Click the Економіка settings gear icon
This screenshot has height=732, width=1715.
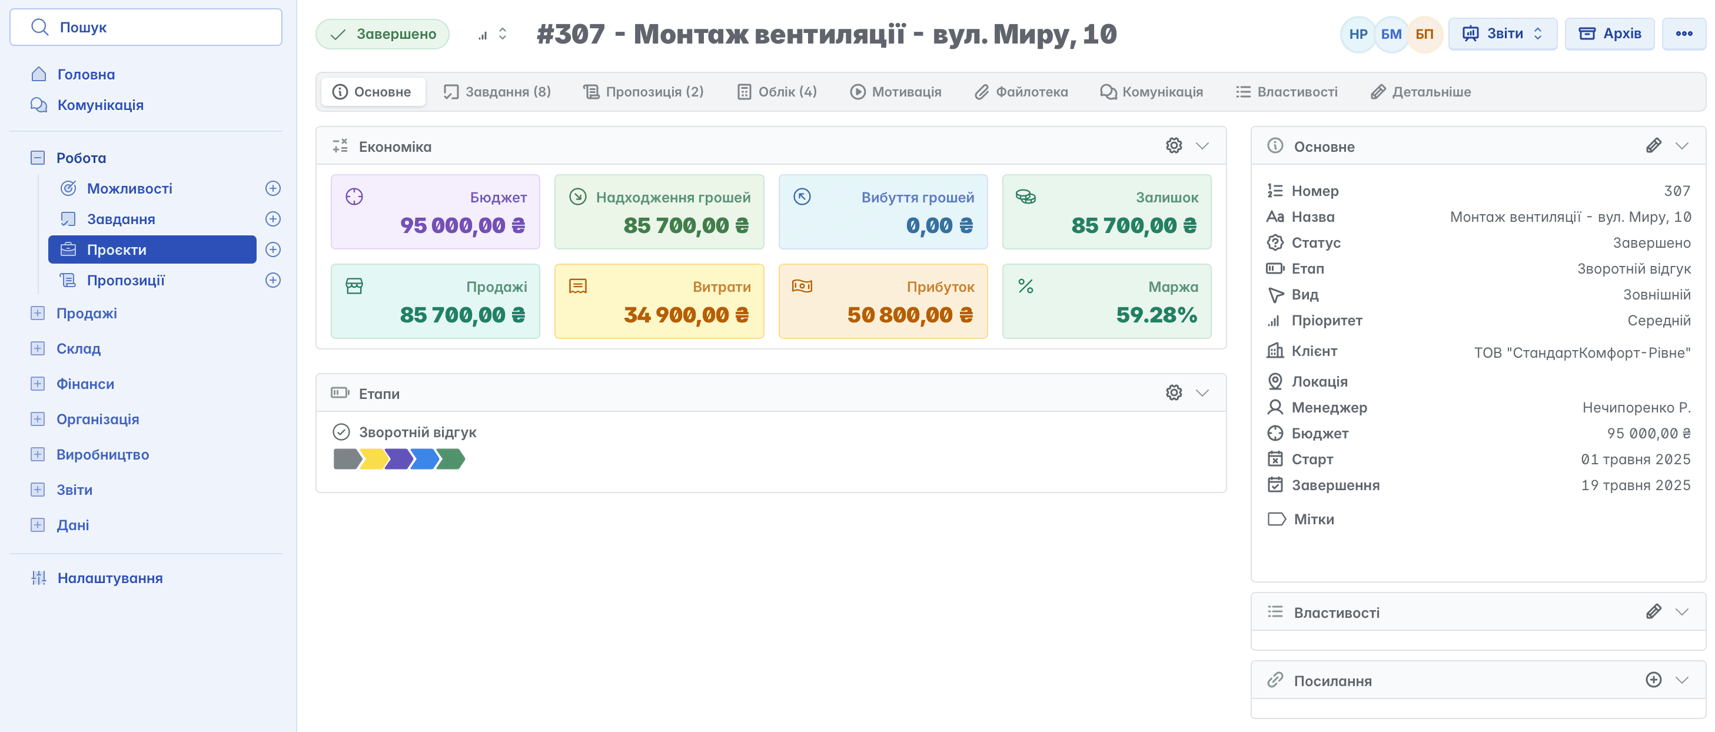[1174, 146]
